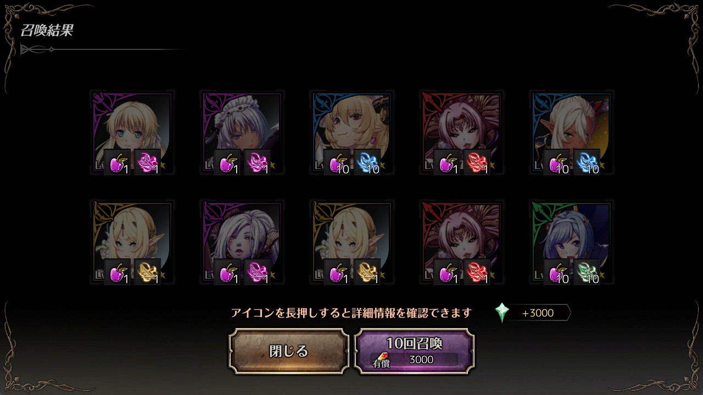
Task: Choose the green-framed blue-haired character card
Action: pyautogui.click(x=571, y=242)
